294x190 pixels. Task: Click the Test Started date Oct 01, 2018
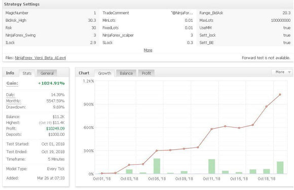coord(53,144)
